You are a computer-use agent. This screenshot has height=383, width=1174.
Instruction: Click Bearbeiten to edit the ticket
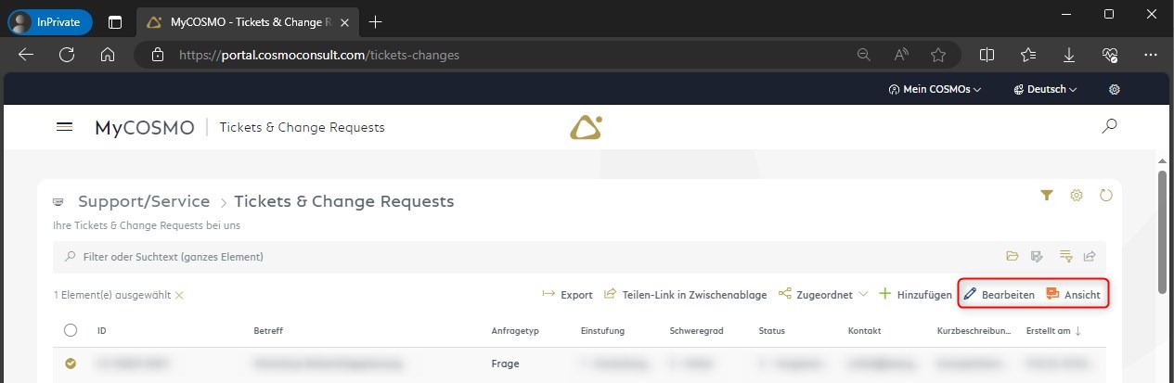[x=999, y=295]
